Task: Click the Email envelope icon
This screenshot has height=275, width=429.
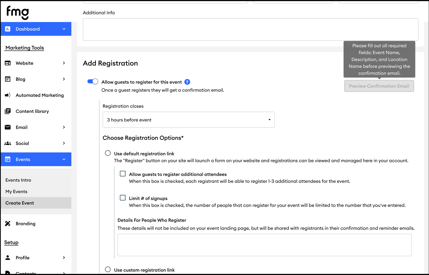Action: point(8,127)
